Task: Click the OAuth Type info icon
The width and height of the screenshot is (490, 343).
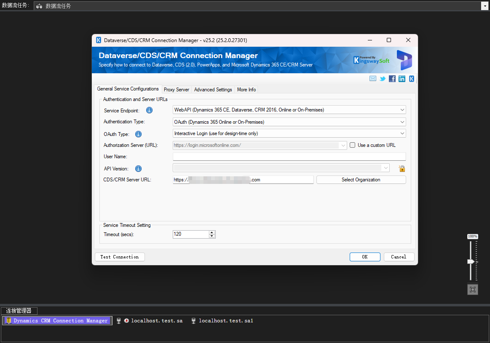Action: [x=139, y=134]
